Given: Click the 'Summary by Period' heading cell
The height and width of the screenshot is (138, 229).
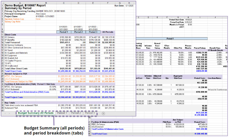Looking at the screenshot, I should (18, 8).
